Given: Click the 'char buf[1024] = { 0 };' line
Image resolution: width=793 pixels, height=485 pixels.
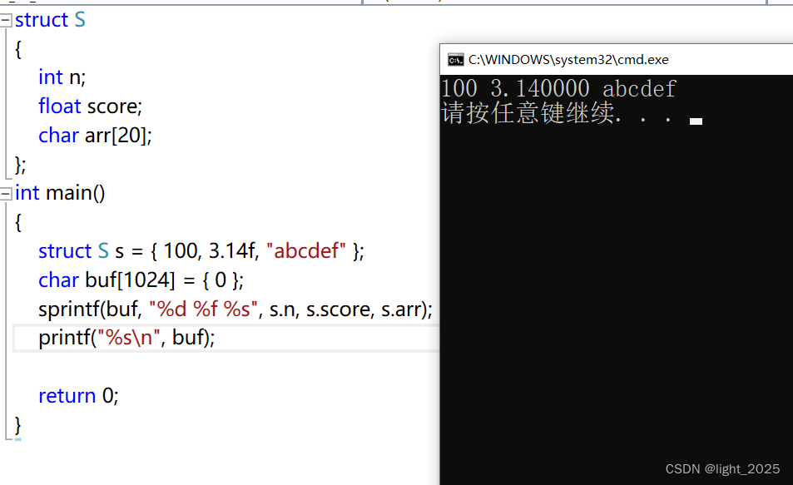Looking at the screenshot, I should [x=141, y=280].
